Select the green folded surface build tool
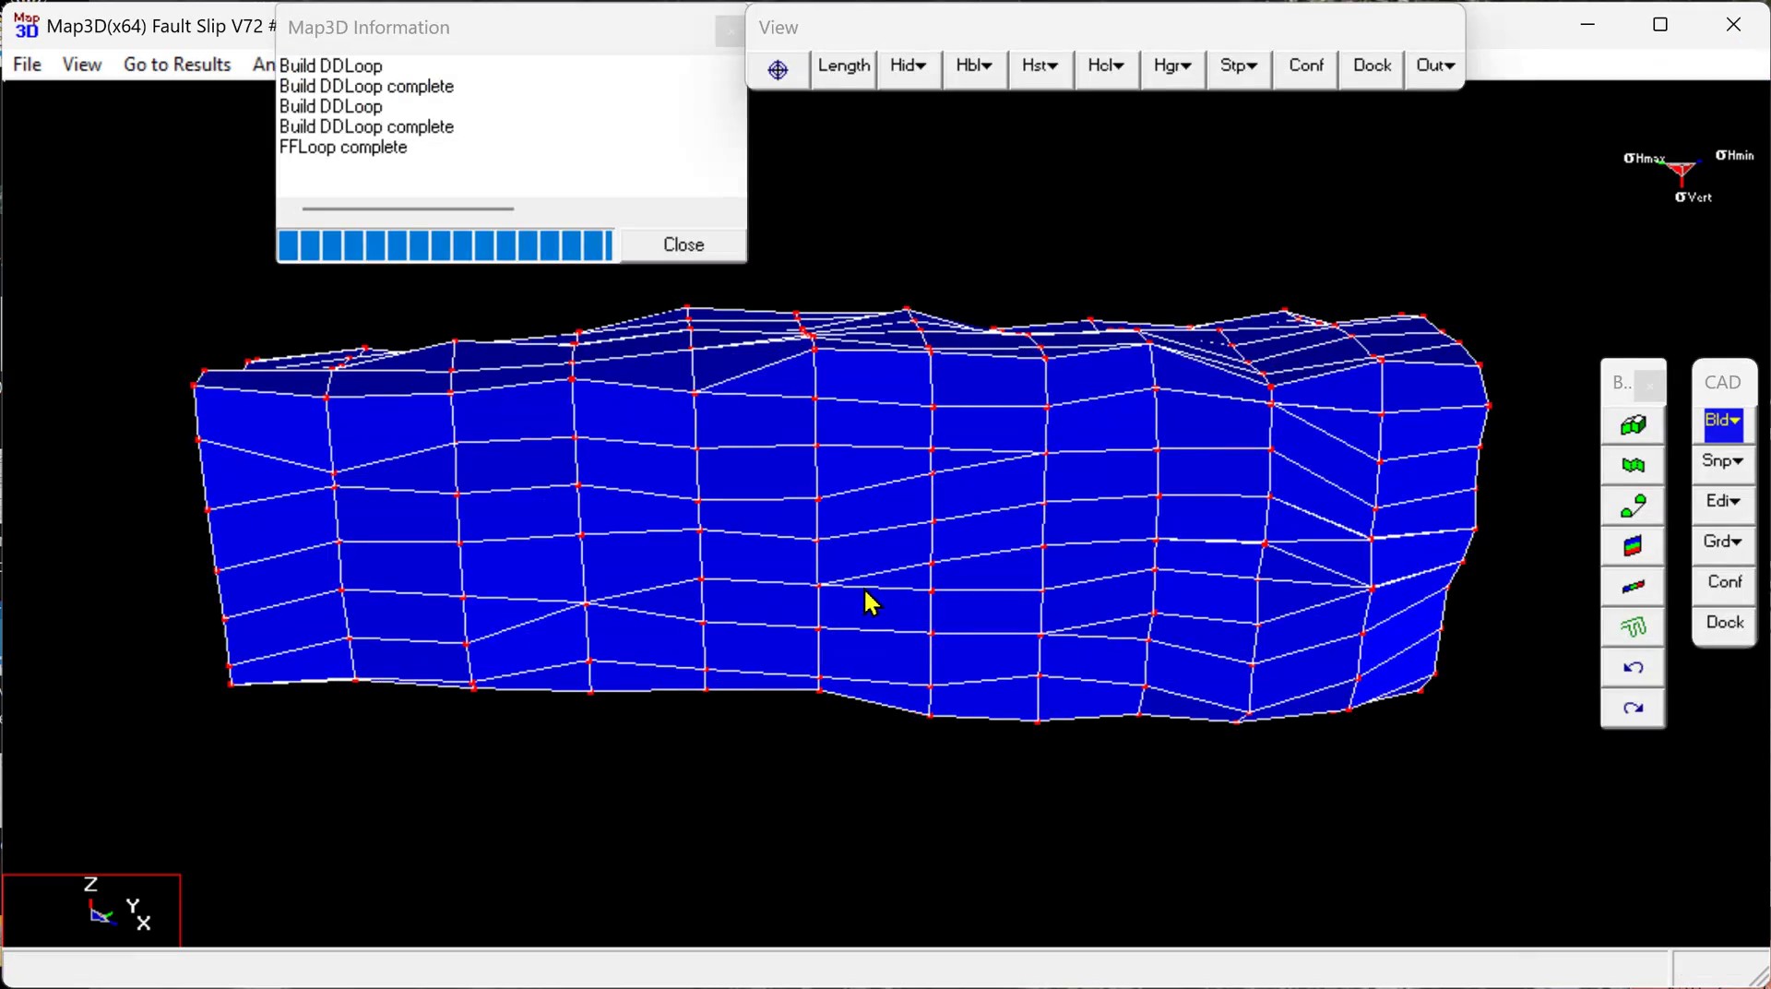 [1633, 466]
